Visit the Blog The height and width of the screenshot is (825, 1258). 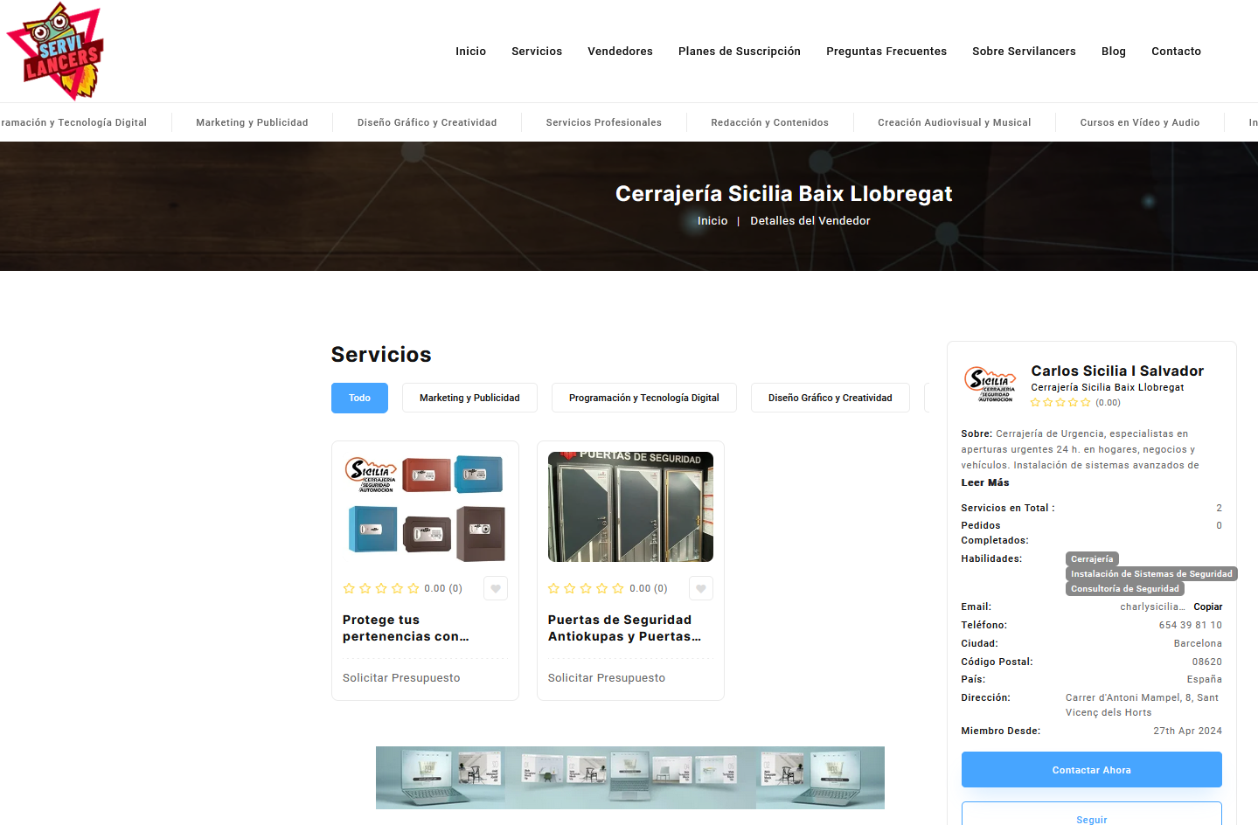pos(1114,52)
